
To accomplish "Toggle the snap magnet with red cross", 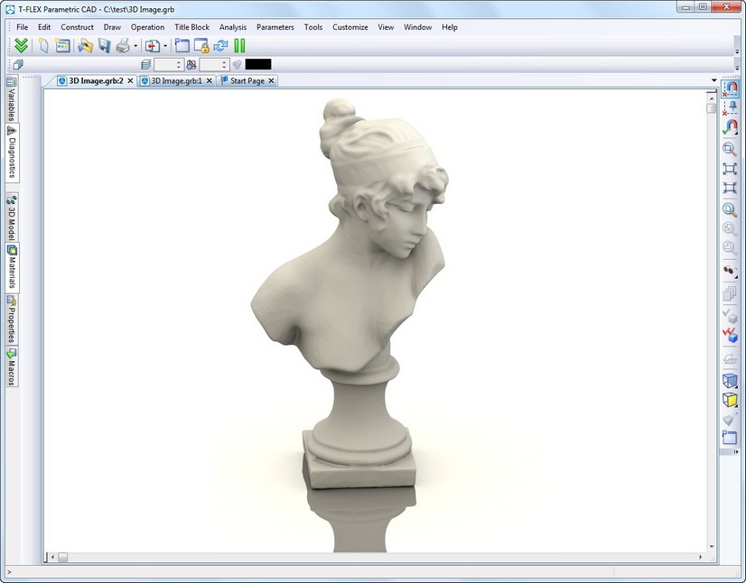I will coord(730,89).
